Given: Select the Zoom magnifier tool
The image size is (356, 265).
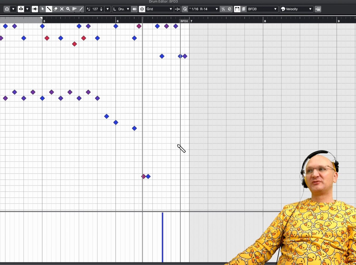Looking at the screenshot, I should click(68, 9).
